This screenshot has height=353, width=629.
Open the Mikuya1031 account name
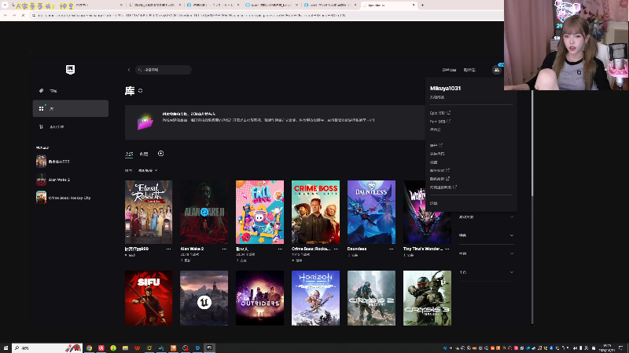click(x=445, y=88)
